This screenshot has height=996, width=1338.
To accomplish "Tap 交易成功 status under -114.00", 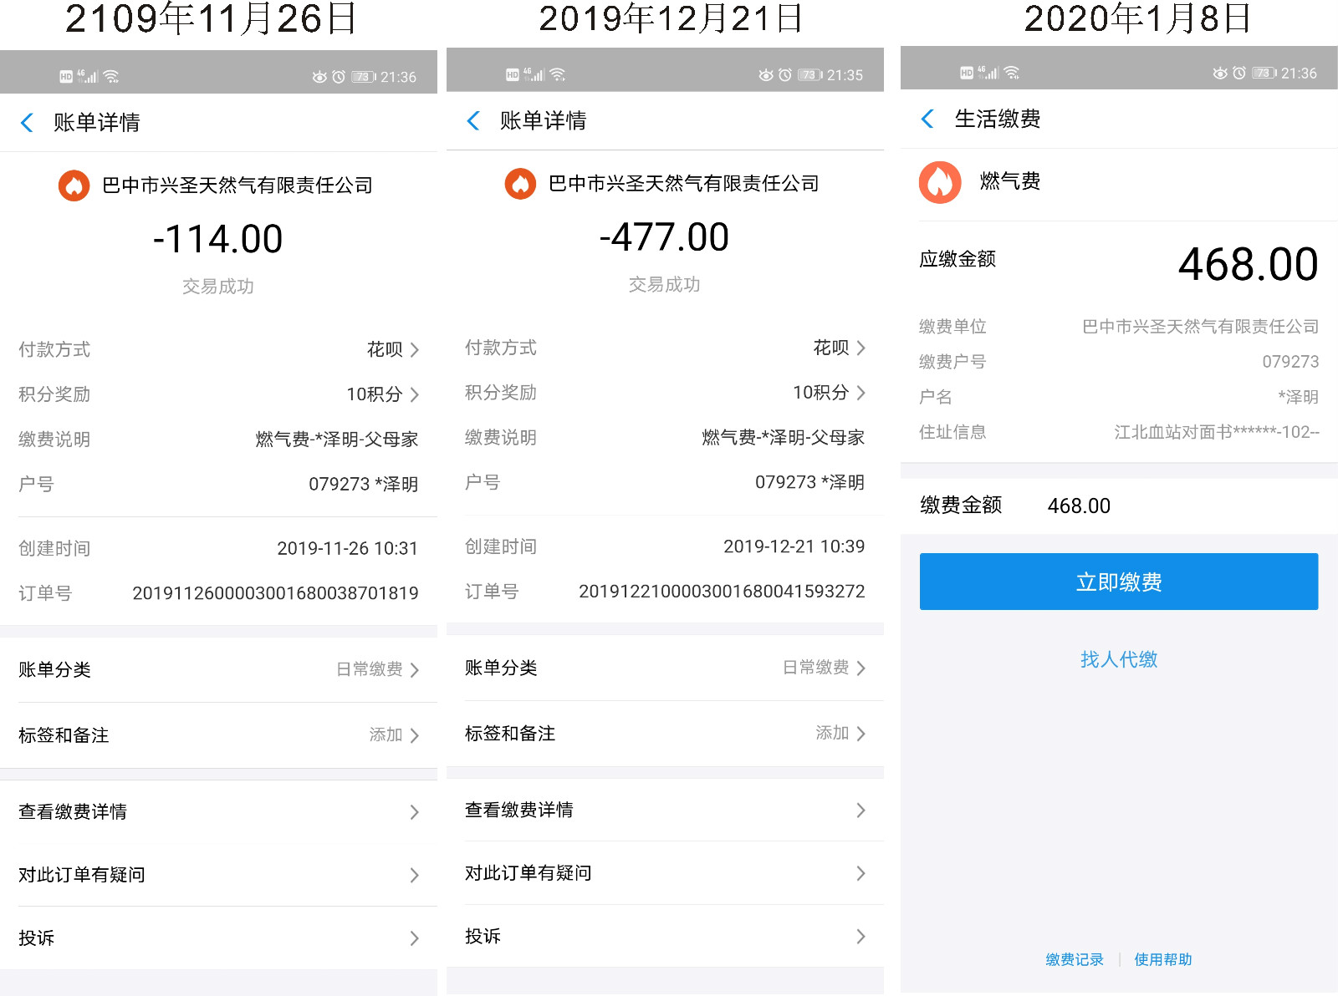I will [218, 287].
